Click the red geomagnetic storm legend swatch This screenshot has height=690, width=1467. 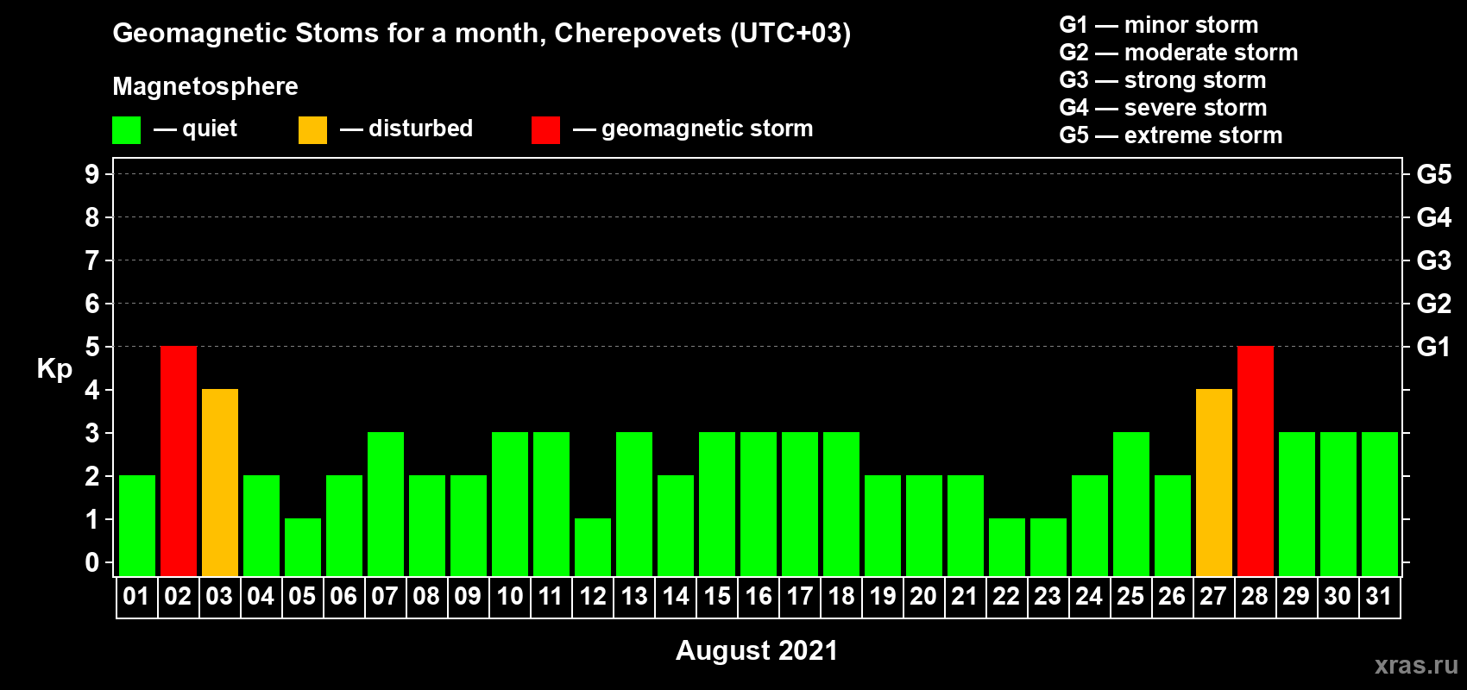point(545,130)
